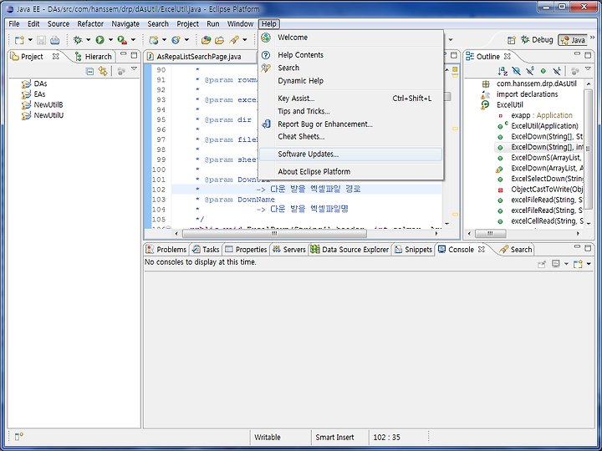Click the New Server globe toolbar icon
602x451 pixels.
click(x=154, y=40)
